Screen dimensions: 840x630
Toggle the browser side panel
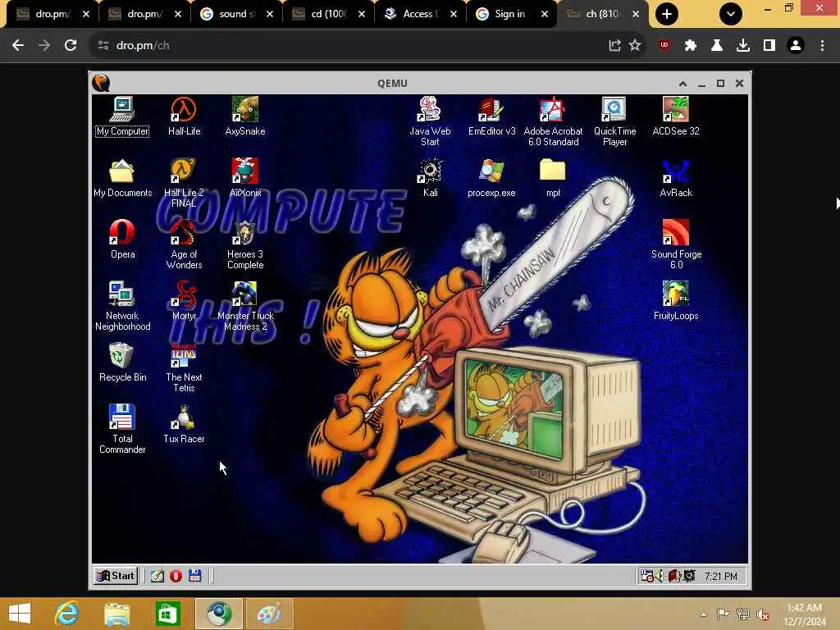pyautogui.click(x=769, y=46)
